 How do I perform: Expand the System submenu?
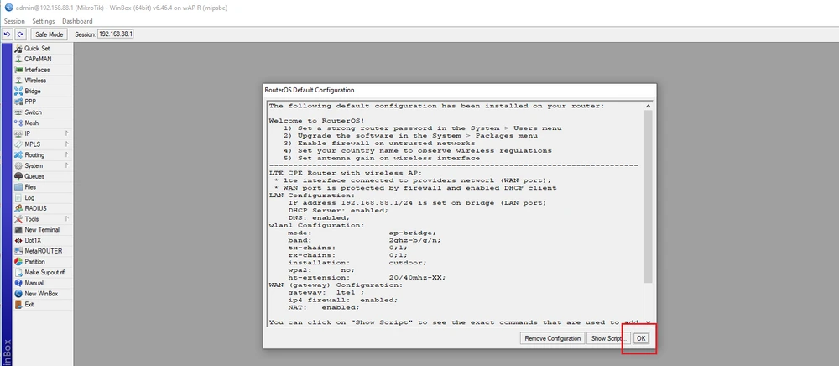pos(34,166)
